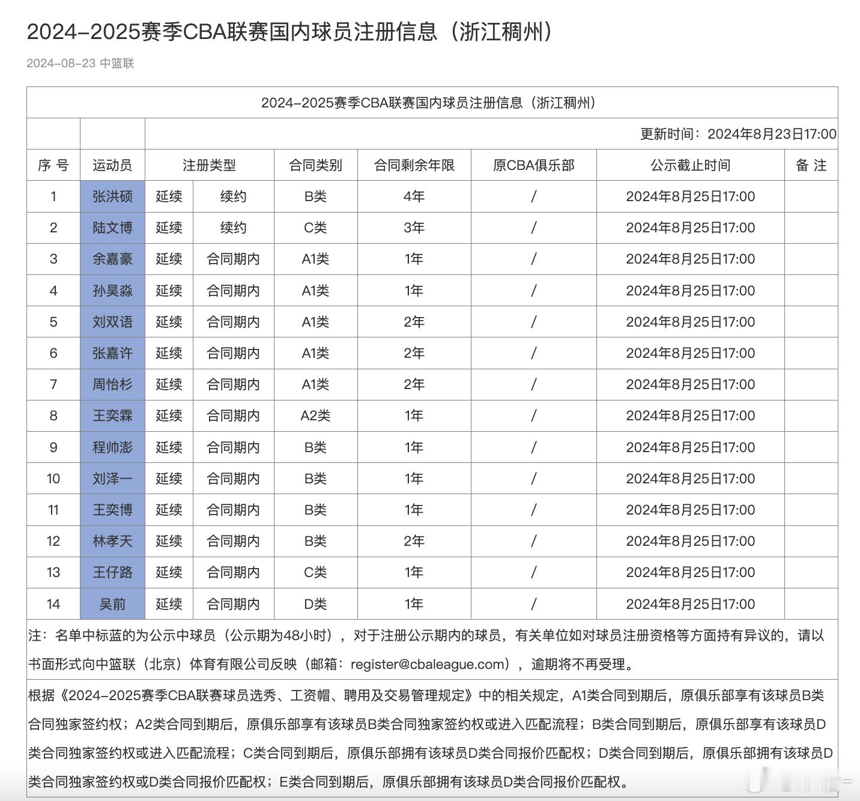Click the 合同剩余年限 column header
Image resolution: width=860 pixels, height=801 pixels.
414,165
